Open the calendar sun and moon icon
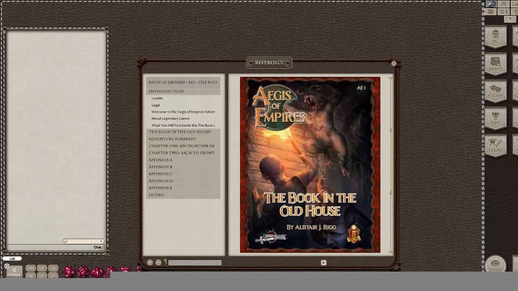The image size is (518, 291). click(503, 12)
